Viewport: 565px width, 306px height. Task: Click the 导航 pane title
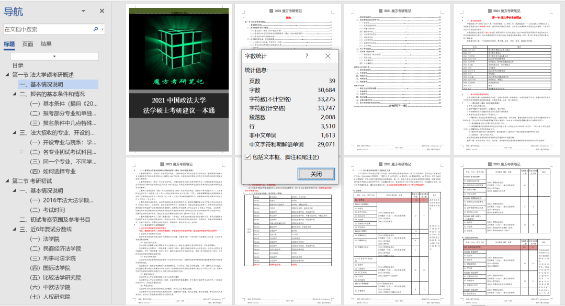click(x=13, y=12)
